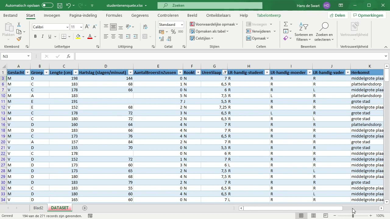390x219 pixels.
Task: Click Sorteren en filteren button
Action: pyautogui.click(x=304, y=32)
